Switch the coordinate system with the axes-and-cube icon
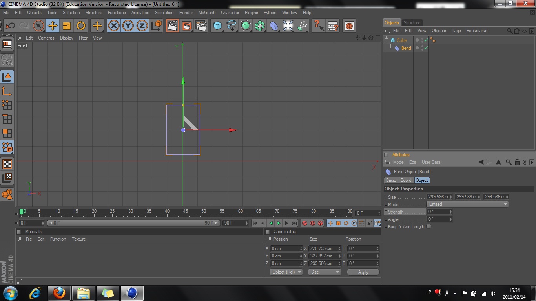This screenshot has width=536, height=301. pyautogui.click(x=156, y=26)
